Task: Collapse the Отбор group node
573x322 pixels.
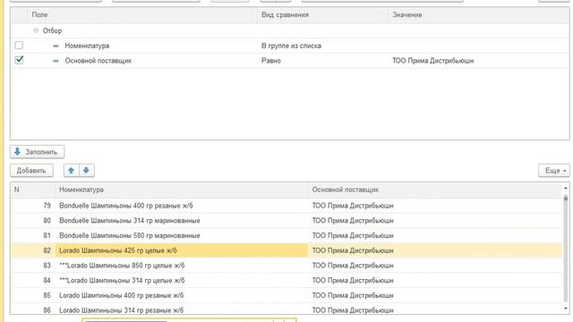Action: click(36, 30)
